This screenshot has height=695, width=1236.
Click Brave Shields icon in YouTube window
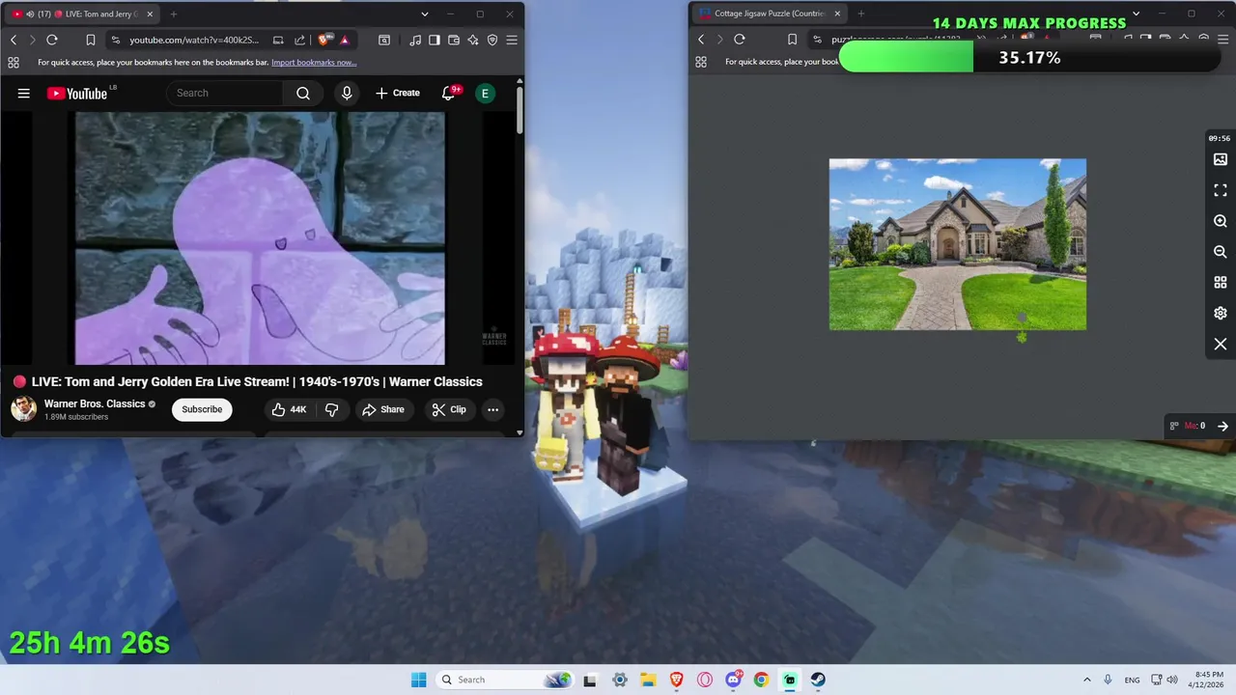tap(324, 40)
